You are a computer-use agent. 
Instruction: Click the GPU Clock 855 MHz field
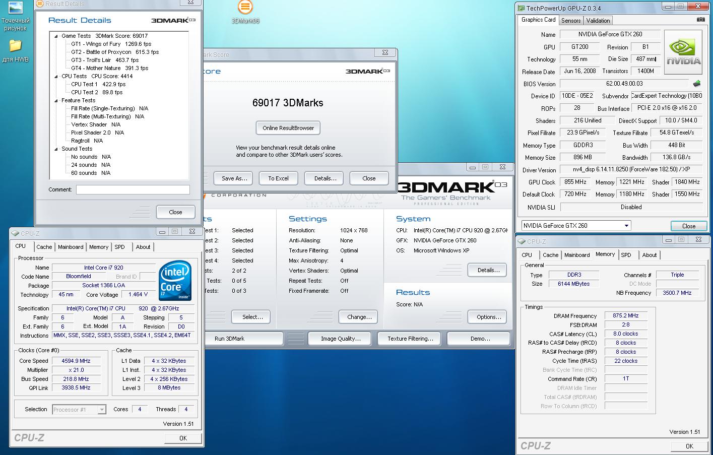click(575, 182)
